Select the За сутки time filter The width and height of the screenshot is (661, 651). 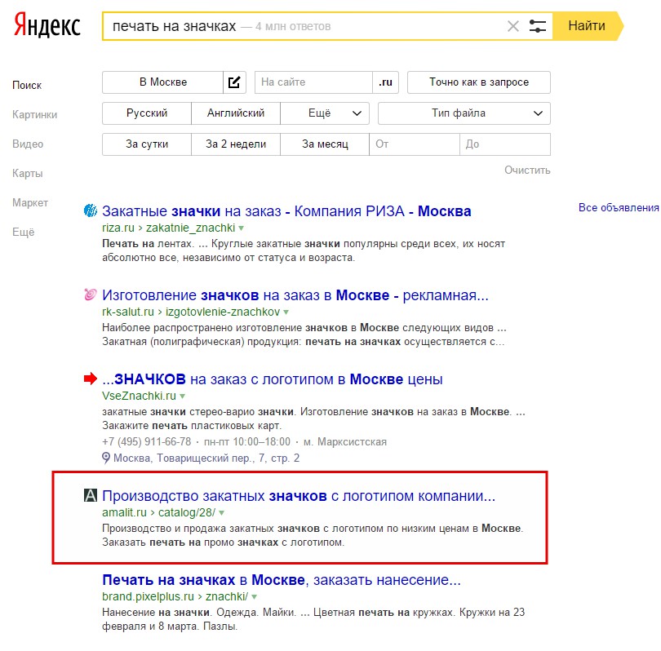point(147,144)
